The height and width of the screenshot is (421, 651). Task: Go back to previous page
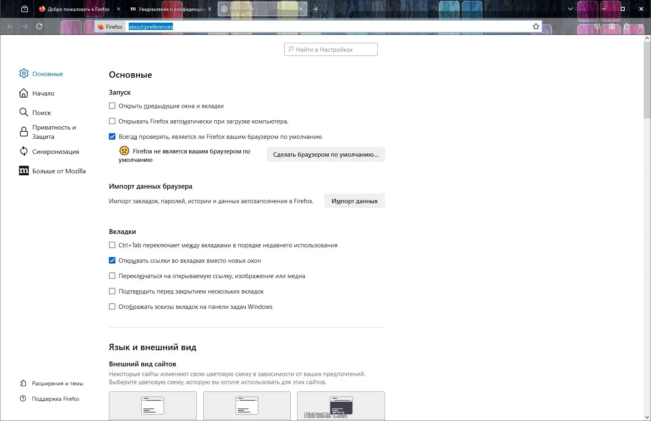coord(10,26)
